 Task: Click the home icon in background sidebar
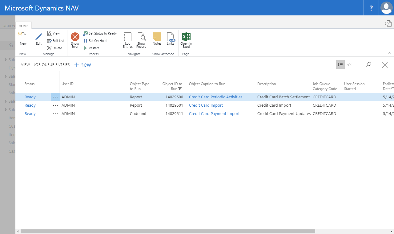11,45
